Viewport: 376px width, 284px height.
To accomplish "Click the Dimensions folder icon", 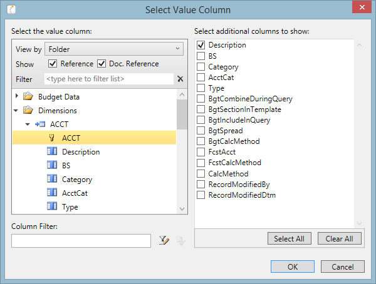I will point(28,111).
